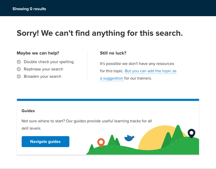Click the checkmark icon beside Rephrase your search
The image size is (216, 169).
[x=19, y=69]
